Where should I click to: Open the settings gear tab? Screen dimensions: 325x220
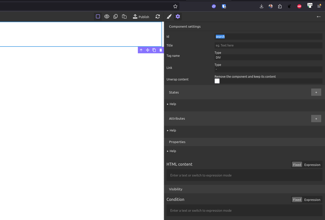coord(178,17)
